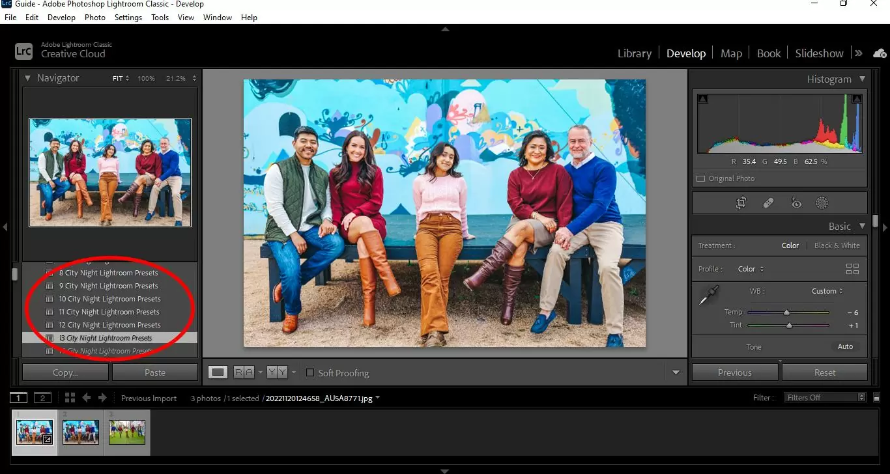Collapse the Basic panel
Screen dimensions: 890x474
863,226
